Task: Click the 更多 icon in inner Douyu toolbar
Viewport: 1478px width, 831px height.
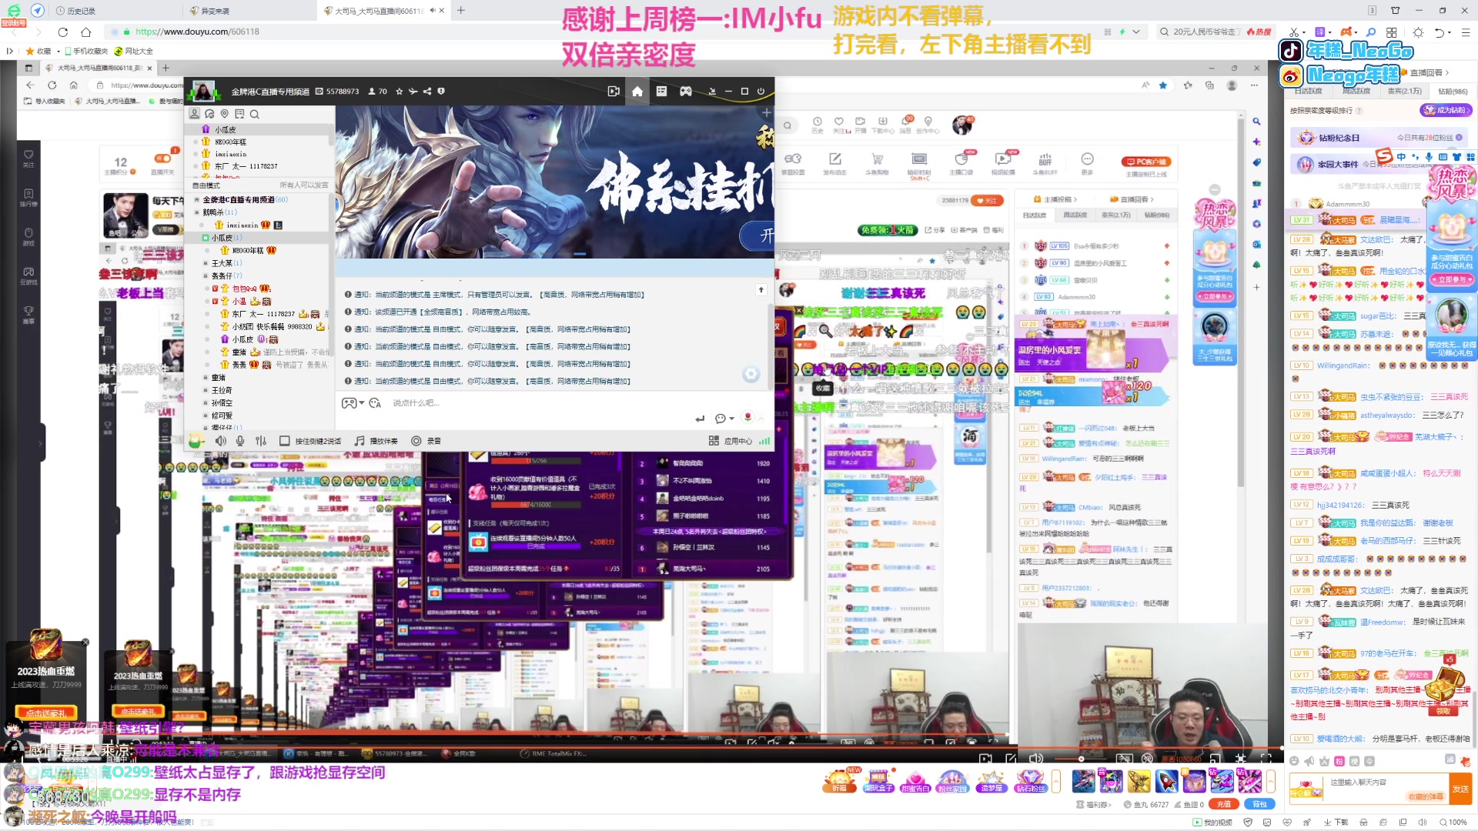Action: click(1087, 163)
